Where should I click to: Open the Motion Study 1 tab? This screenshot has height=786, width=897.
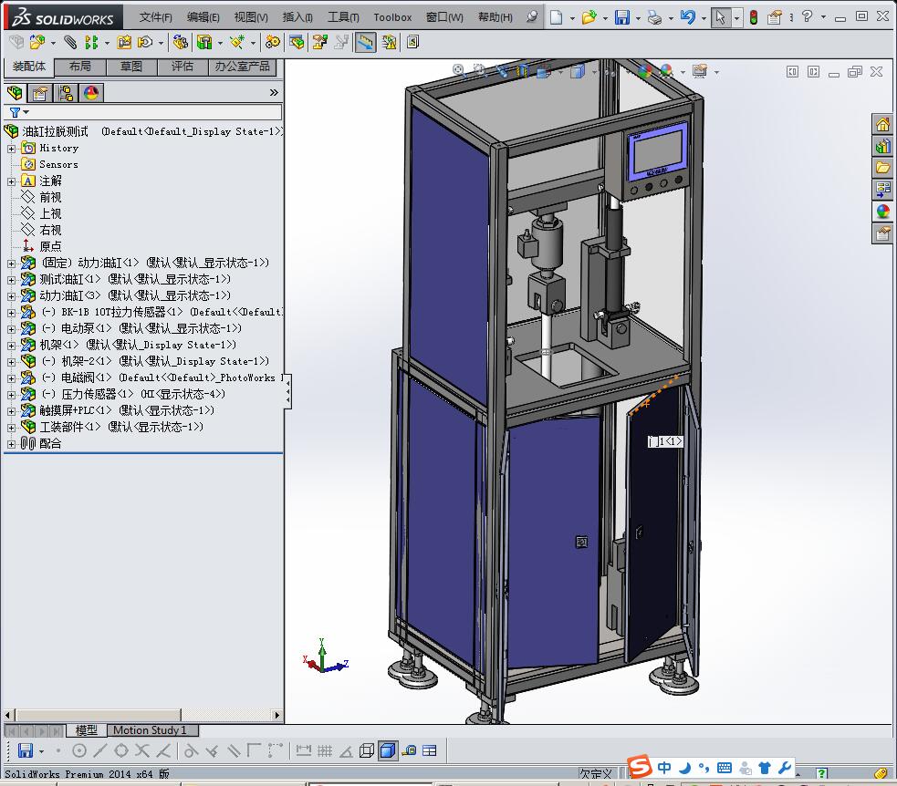[150, 730]
